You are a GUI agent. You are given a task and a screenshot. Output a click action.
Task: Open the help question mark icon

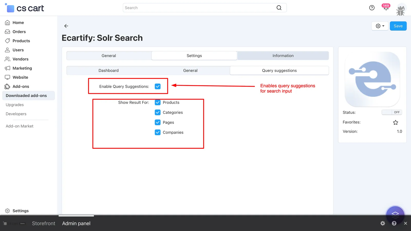372,8
